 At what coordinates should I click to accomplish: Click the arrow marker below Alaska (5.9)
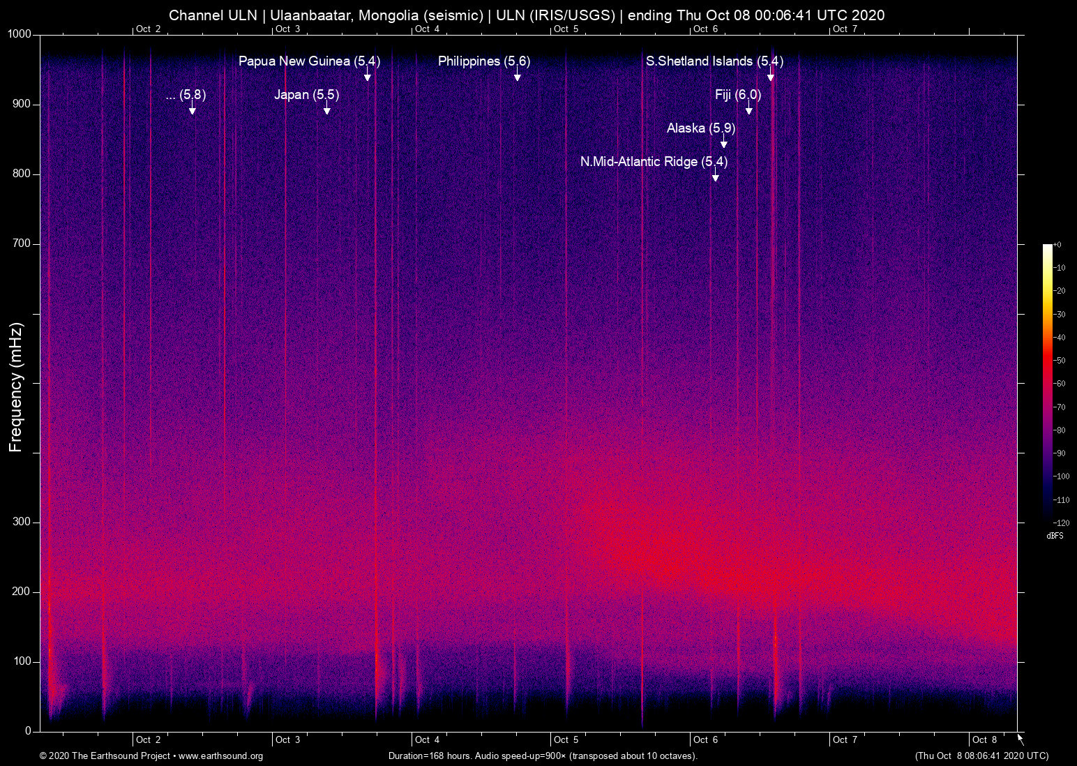(724, 142)
